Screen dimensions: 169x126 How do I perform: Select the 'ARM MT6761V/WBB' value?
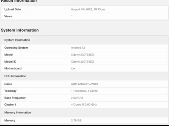[x=84, y=84]
